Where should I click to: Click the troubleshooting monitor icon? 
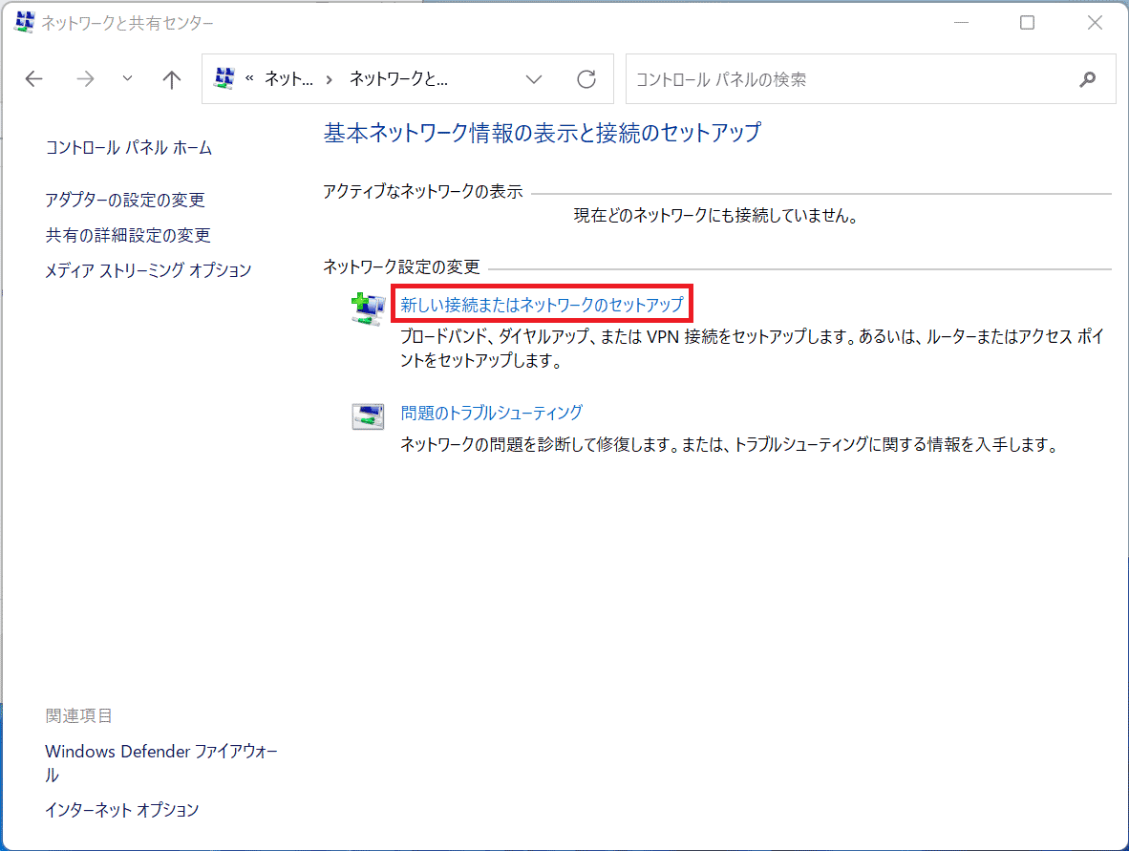tap(368, 416)
